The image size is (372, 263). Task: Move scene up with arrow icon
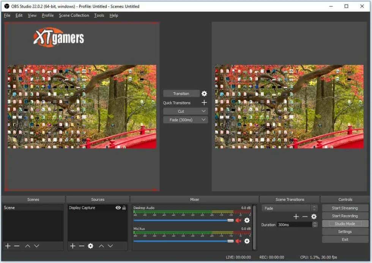[x=27, y=246]
